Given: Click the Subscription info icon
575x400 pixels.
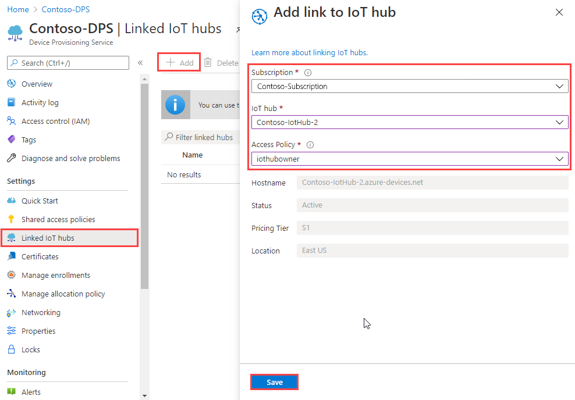Looking at the screenshot, I should coord(308,73).
